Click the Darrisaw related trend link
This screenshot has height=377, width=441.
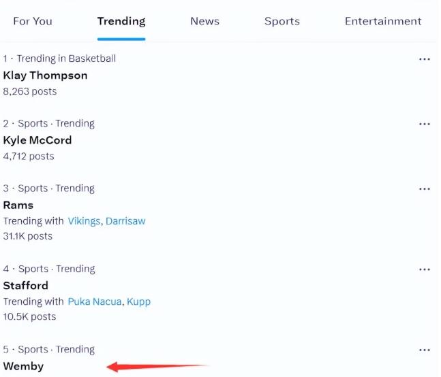coord(125,221)
